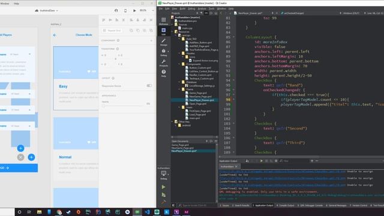Screen dimensions: 384x216
Task: Stop the running application in Application Output
Action: tap(266, 161)
